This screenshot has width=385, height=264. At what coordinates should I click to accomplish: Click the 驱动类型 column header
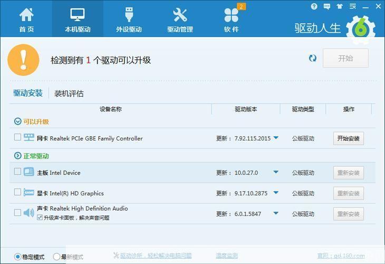point(303,109)
